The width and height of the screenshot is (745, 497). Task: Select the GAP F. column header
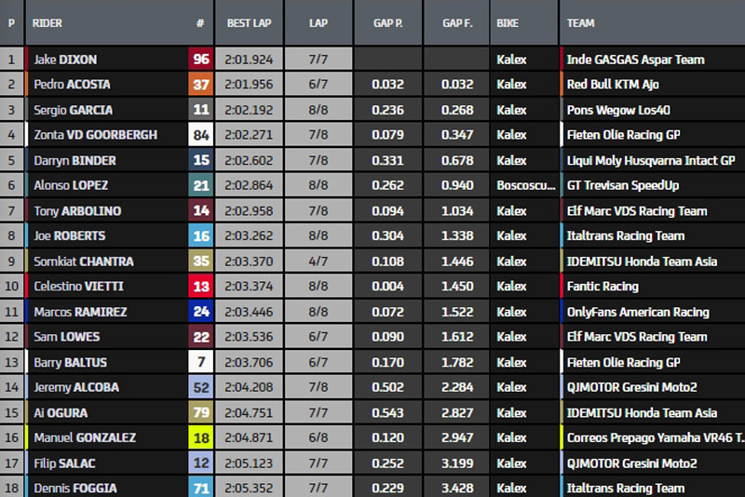pos(456,22)
